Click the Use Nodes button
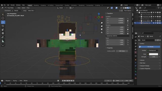The image size is (162, 91). (x=149, y=47)
